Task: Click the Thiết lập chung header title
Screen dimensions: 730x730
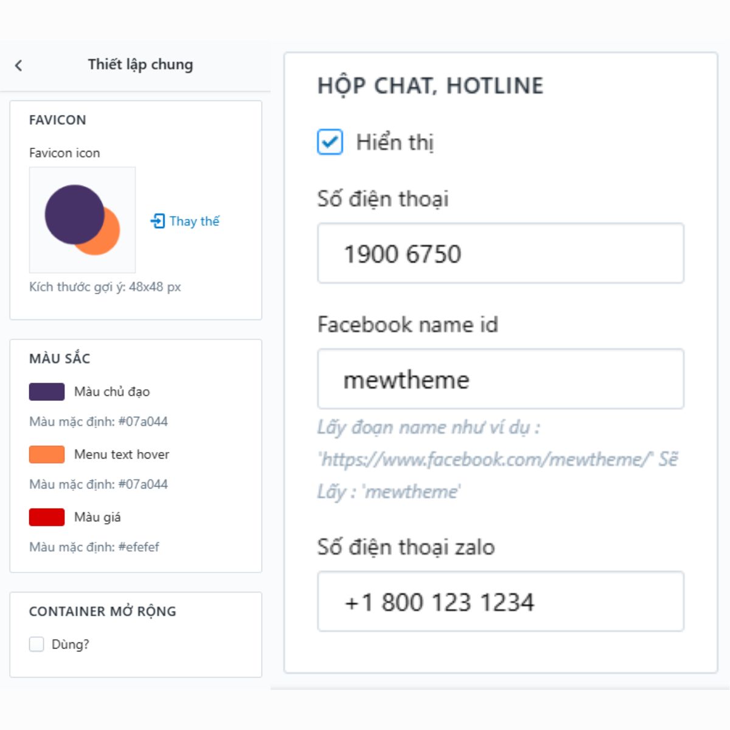Action: click(x=141, y=64)
